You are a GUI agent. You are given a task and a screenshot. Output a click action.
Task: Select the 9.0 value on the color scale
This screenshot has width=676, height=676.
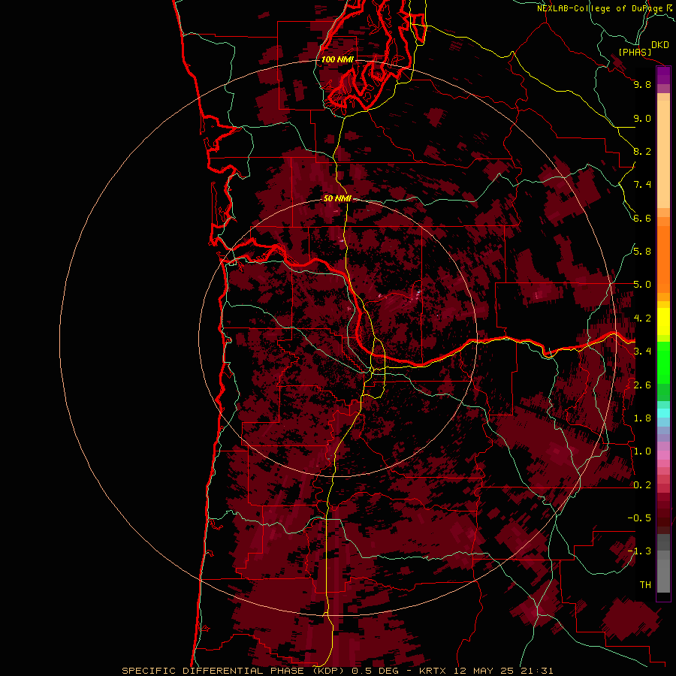point(642,119)
